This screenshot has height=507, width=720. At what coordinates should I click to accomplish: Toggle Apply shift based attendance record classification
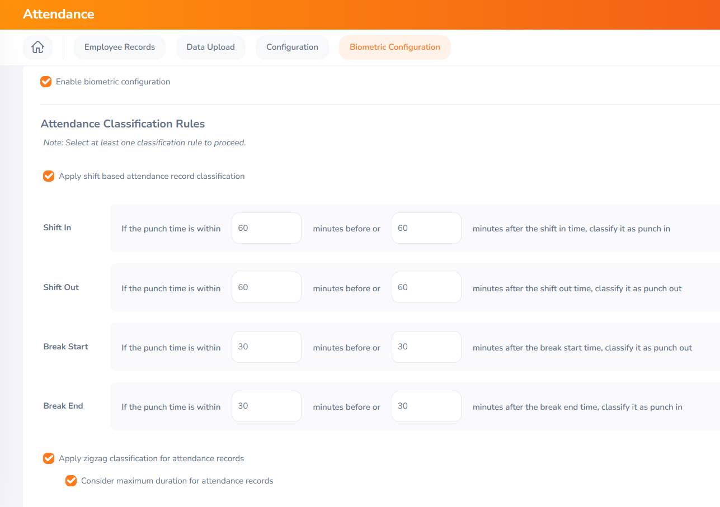click(x=49, y=176)
